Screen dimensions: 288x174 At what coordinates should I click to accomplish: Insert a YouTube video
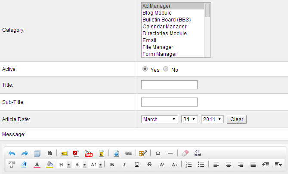pos(89,153)
